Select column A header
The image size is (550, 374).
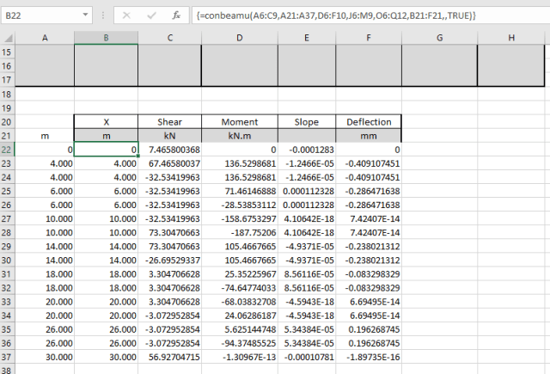[44, 37]
